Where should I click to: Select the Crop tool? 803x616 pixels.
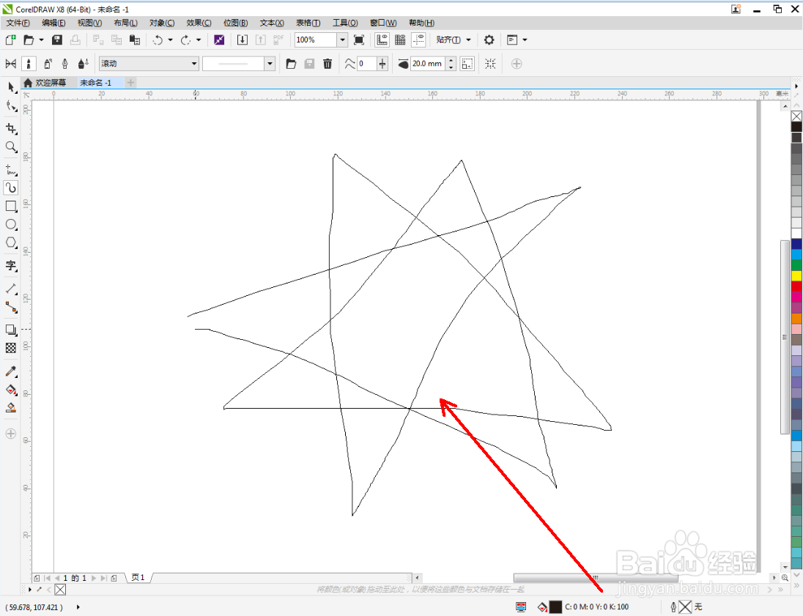point(11,128)
